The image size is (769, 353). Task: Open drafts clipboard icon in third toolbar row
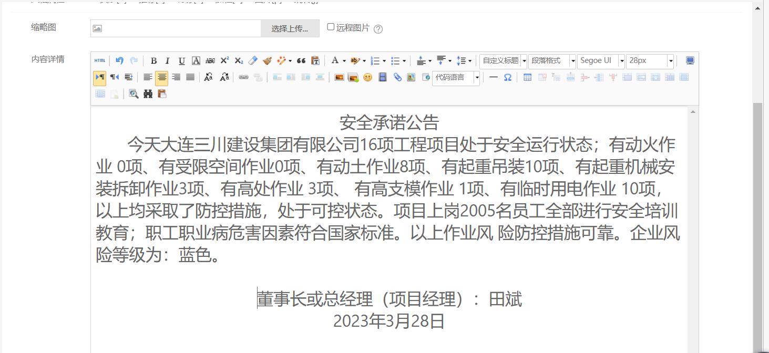pos(162,94)
